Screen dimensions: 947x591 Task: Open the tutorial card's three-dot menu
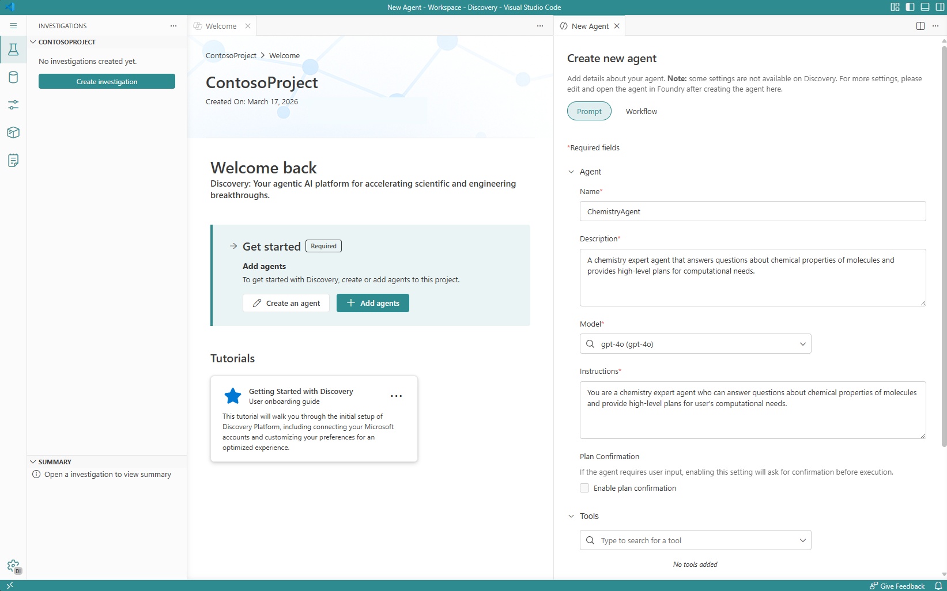396,396
